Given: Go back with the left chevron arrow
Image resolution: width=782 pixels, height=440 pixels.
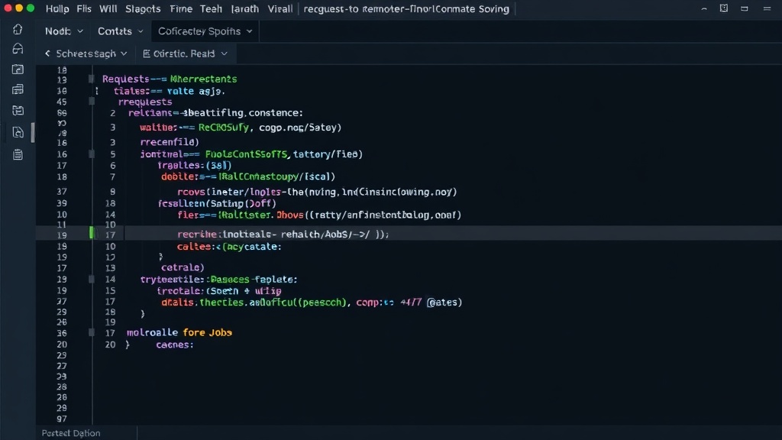Looking at the screenshot, I should pyautogui.click(x=47, y=53).
